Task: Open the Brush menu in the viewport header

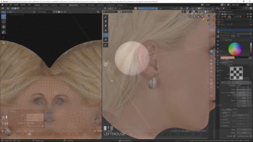Action: pos(130,12)
